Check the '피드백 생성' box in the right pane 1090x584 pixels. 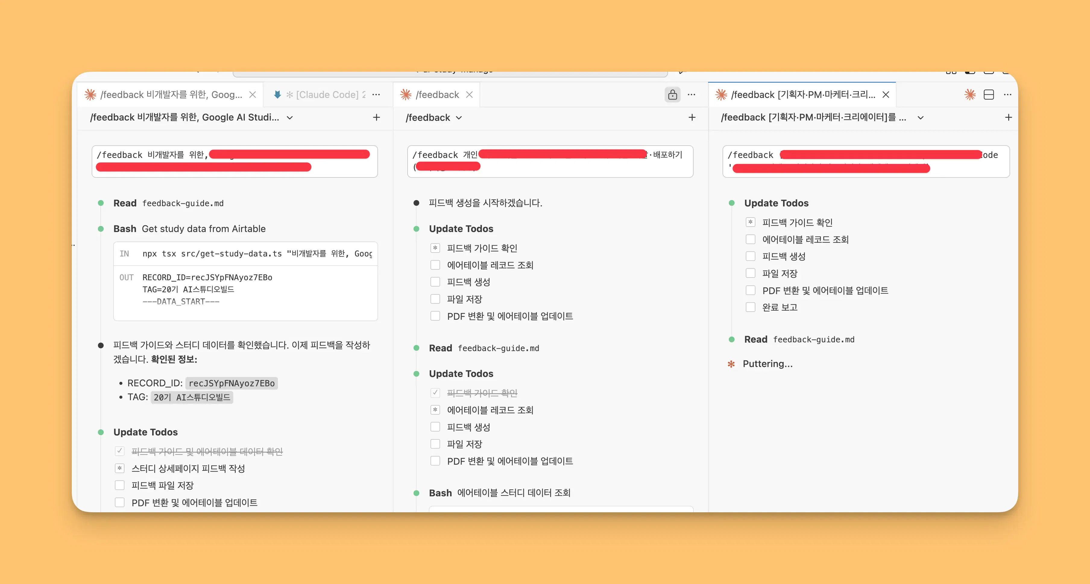tap(750, 256)
